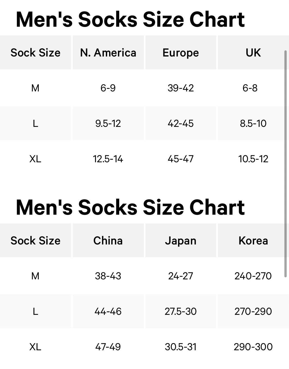Click the 8.5-10 UK size cell
The width and height of the screenshot is (289, 369).
point(253,124)
